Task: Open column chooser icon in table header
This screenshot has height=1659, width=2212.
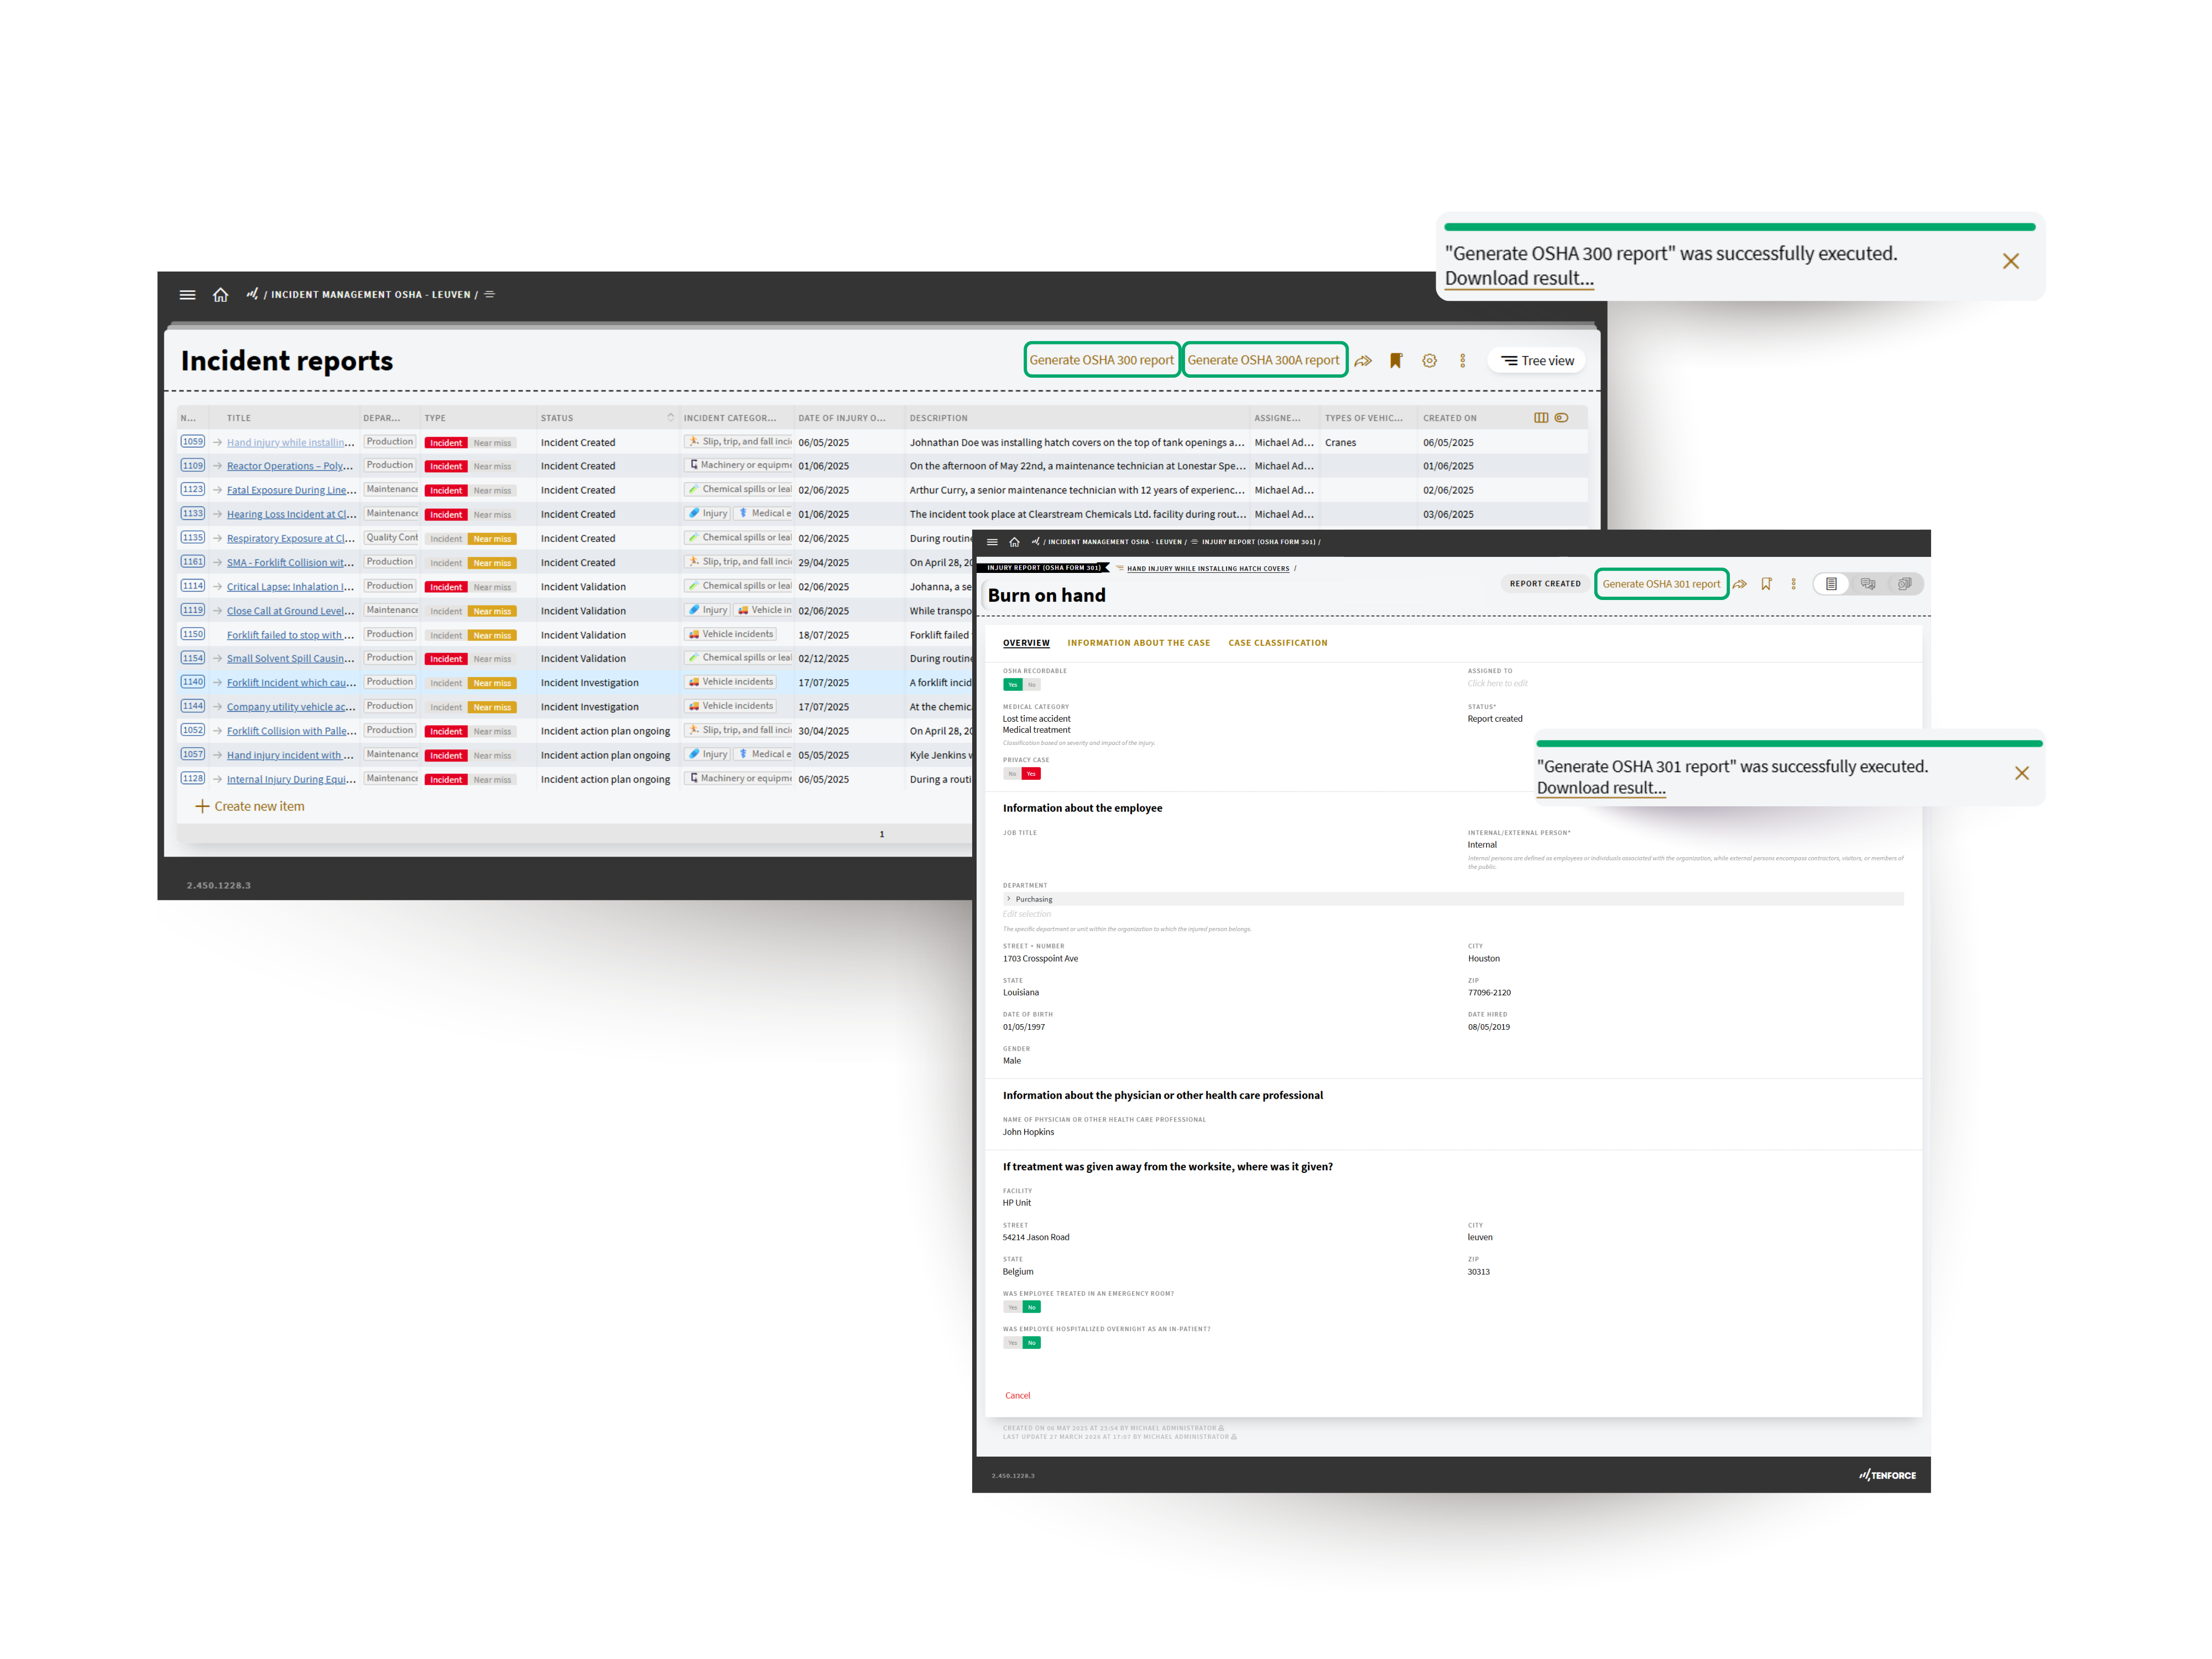Action: click(1541, 418)
